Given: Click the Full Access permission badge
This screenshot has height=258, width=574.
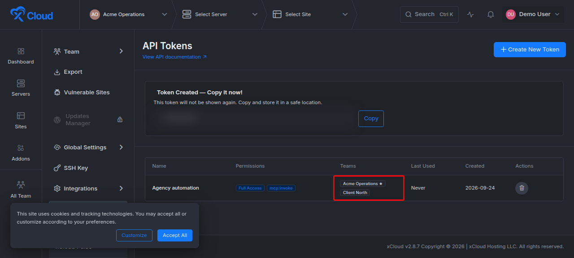Looking at the screenshot, I should point(250,188).
